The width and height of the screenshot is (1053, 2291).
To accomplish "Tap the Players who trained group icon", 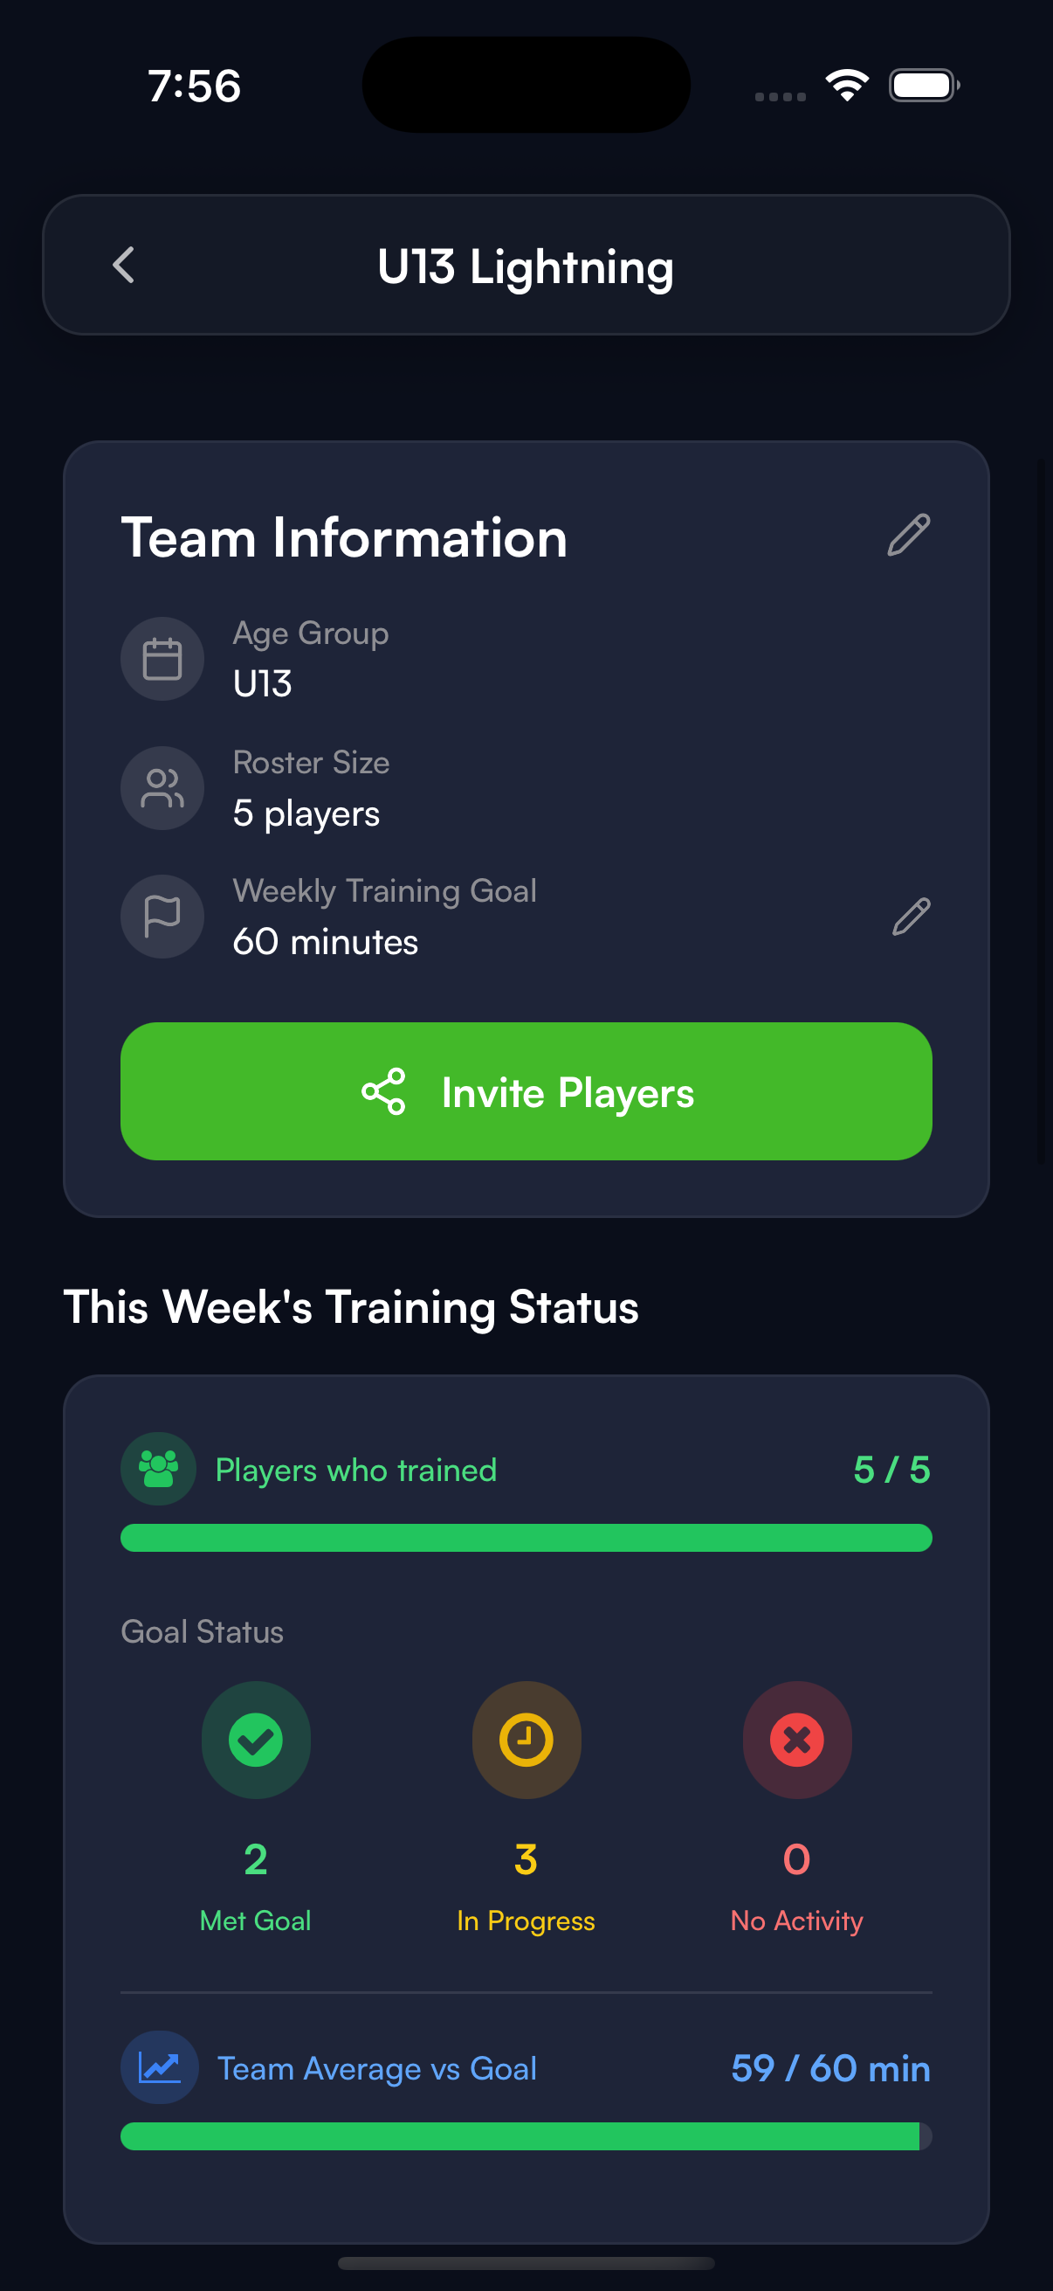I will pyautogui.click(x=158, y=1470).
